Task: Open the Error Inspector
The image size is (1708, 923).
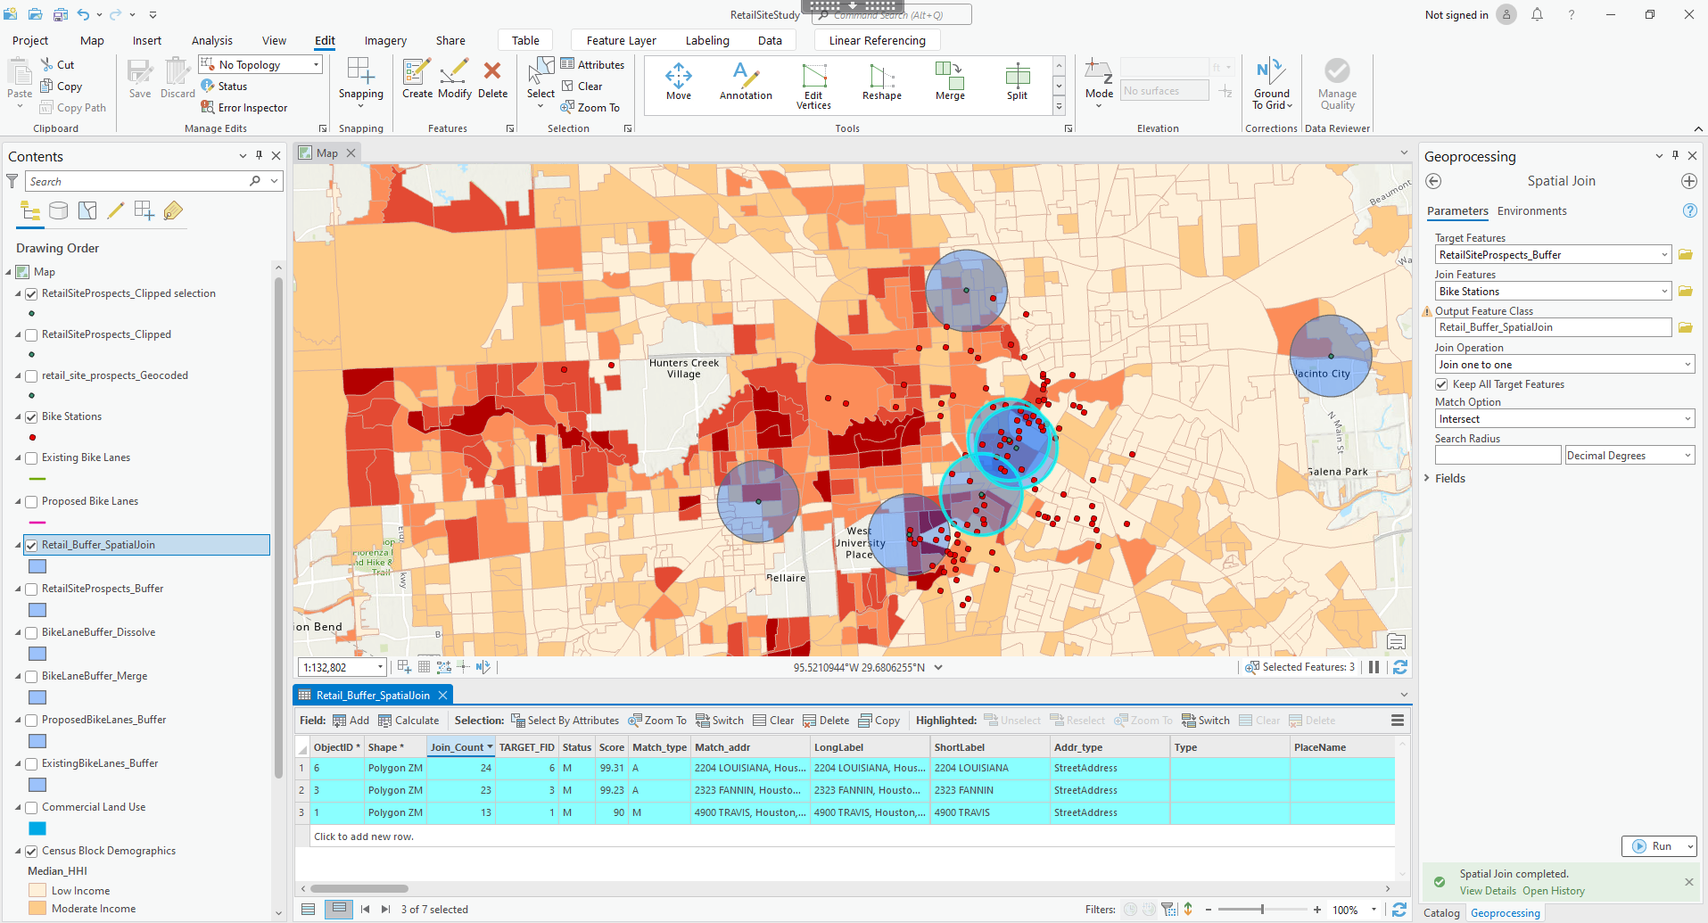Action: point(244,107)
